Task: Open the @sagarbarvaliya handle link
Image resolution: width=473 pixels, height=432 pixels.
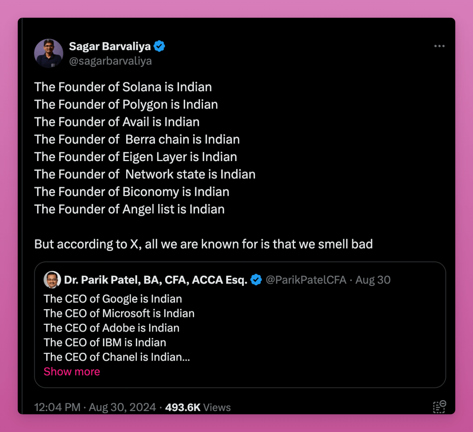Action: (x=110, y=61)
